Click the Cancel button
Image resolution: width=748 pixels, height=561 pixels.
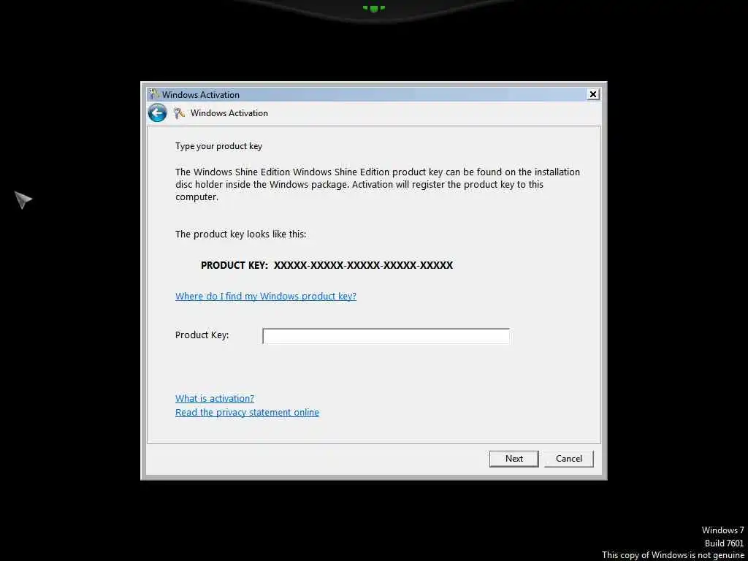coord(568,459)
